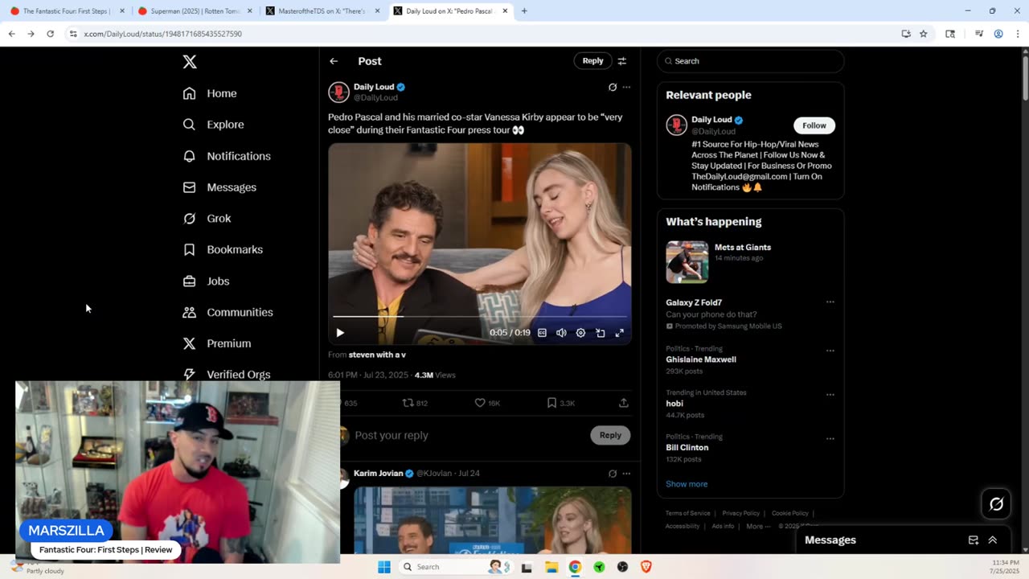Image resolution: width=1029 pixels, height=579 pixels.
Task: Share the post via share icon
Action: pyautogui.click(x=623, y=403)
